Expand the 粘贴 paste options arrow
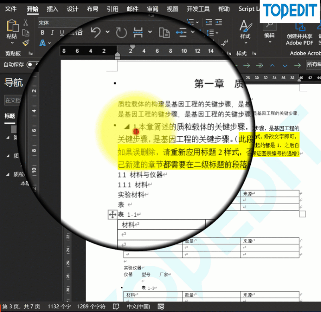321x312 pixels. [12, 43]
